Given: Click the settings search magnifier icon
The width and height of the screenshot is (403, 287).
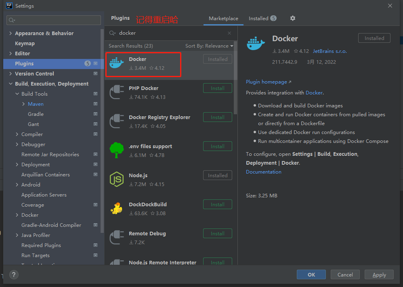Looking at the screenshot, I should (x=12, y=20).
